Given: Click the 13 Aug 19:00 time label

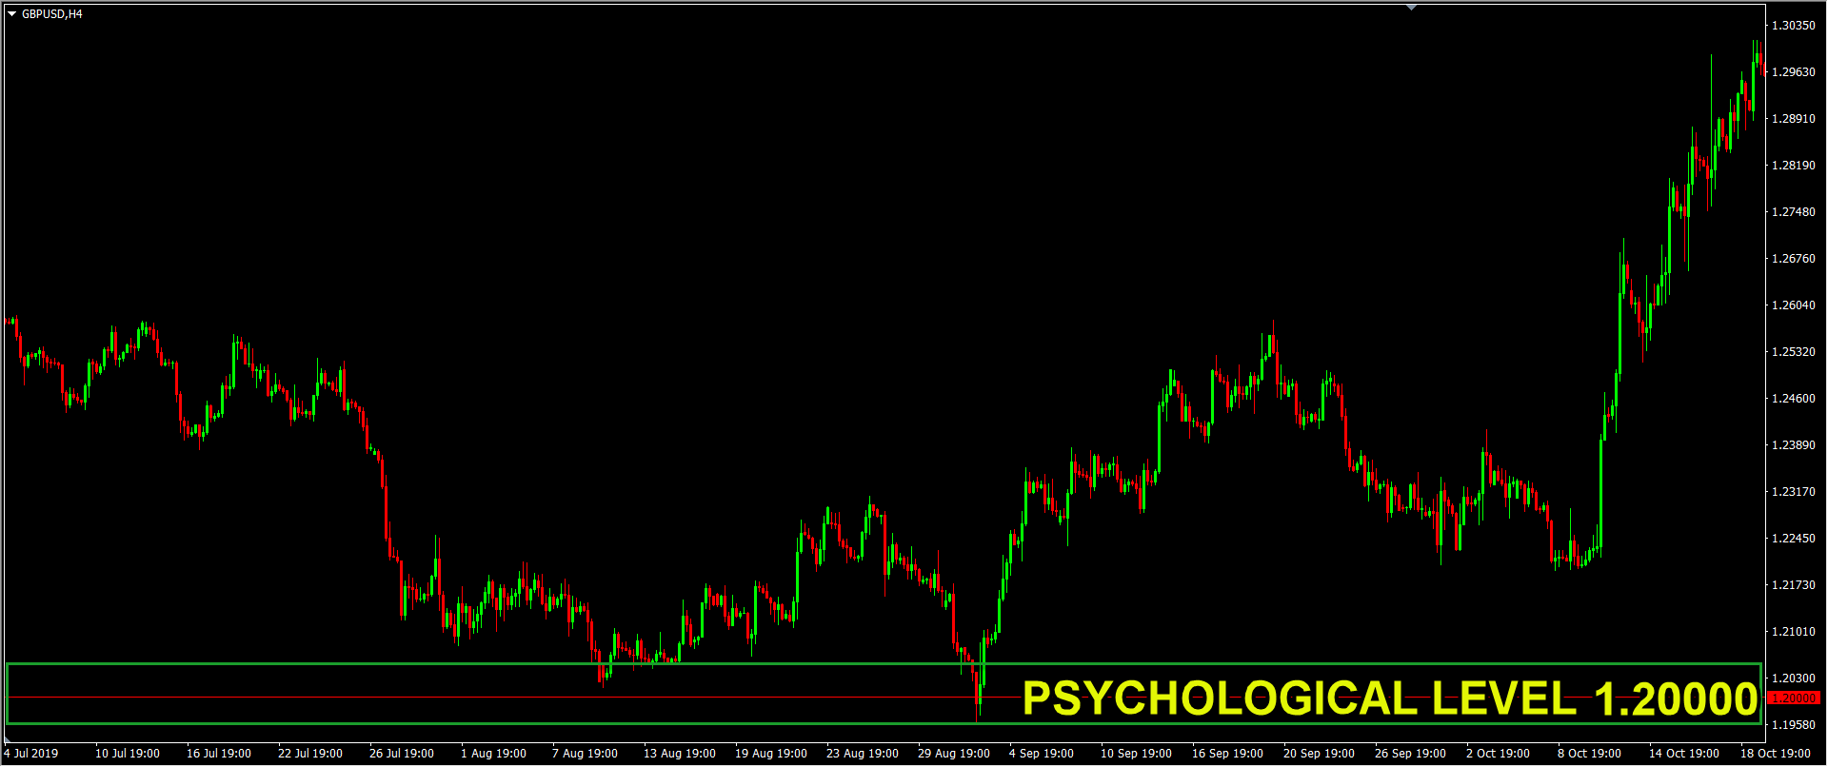Looking at the screenshot, I should click(679, 754).
